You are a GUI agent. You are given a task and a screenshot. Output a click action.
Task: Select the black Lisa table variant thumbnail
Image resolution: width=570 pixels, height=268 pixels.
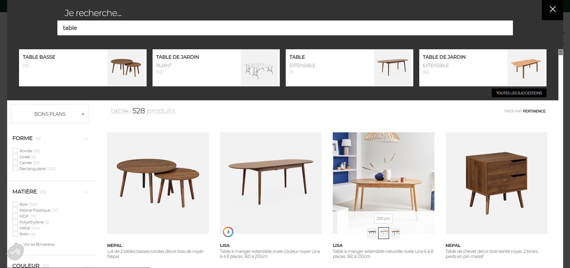[x=372, y=233]
